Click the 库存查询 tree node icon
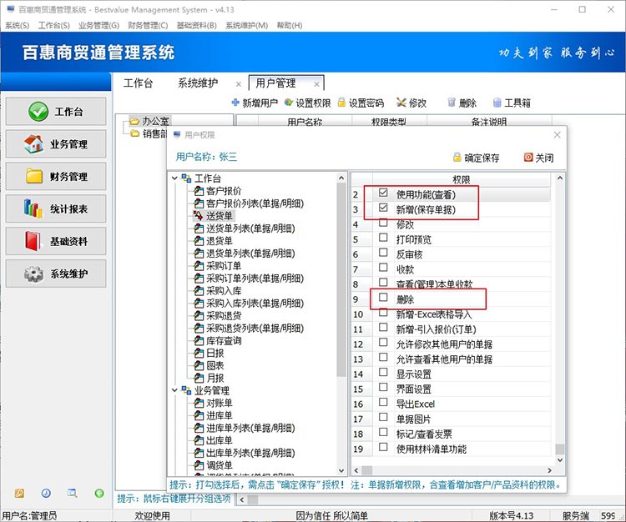The height and width of the screenshot is (522, 626). coord(199,340)
